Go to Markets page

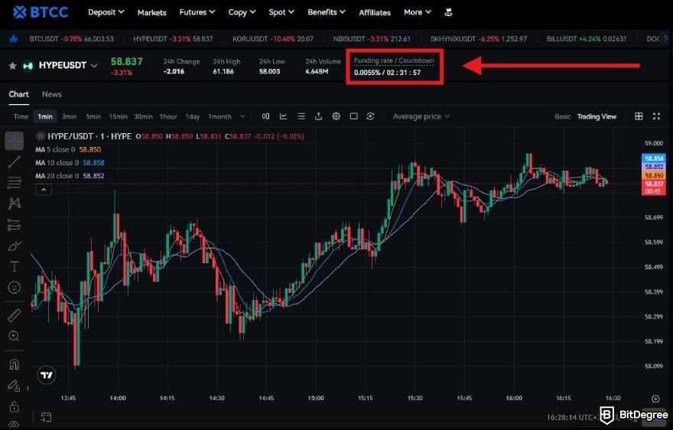(x=152, y=12)
